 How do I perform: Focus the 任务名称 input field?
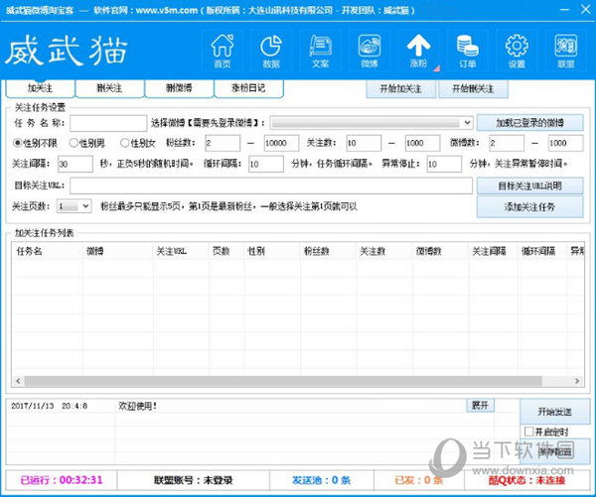108,123
